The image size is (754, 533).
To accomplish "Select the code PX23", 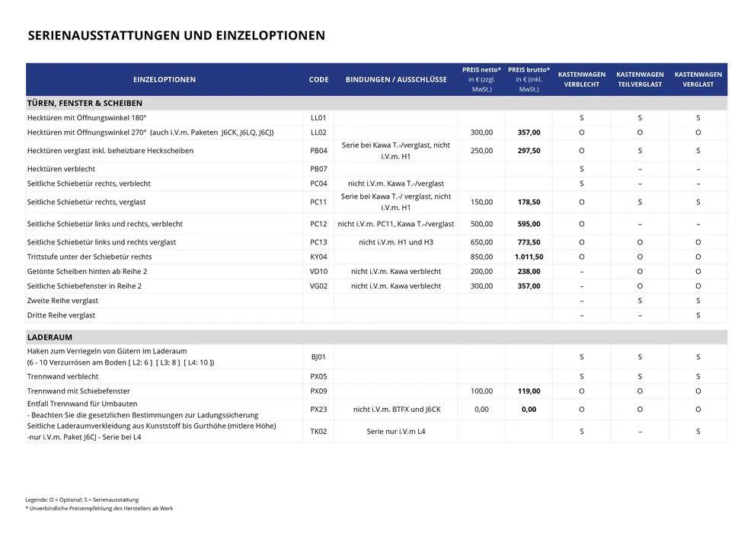I will (318, 410).
